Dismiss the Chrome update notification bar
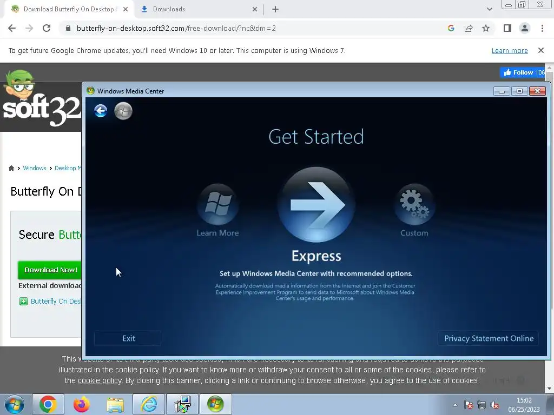 tap(541, 50)
